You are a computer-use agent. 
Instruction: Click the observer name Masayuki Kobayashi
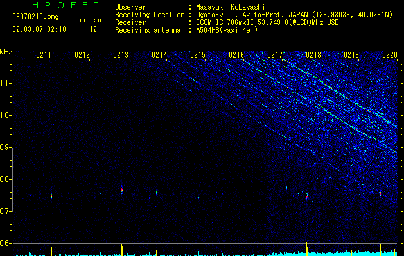pos(231,7)
